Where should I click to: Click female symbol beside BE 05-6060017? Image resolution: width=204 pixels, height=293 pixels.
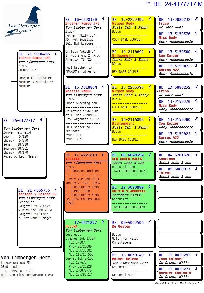pyautogui.click(x=196, y=169)
